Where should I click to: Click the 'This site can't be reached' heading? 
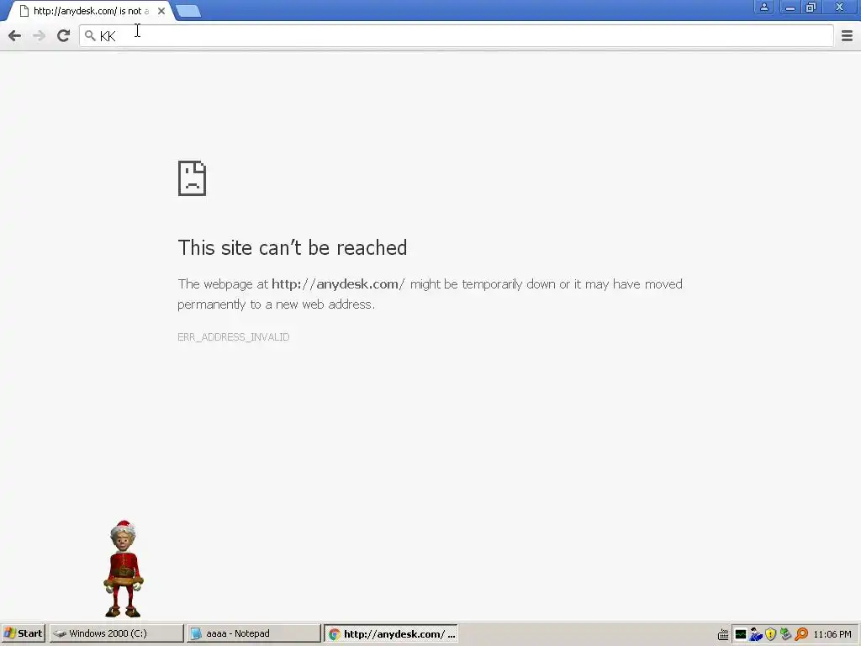click(x=292, y=248)
